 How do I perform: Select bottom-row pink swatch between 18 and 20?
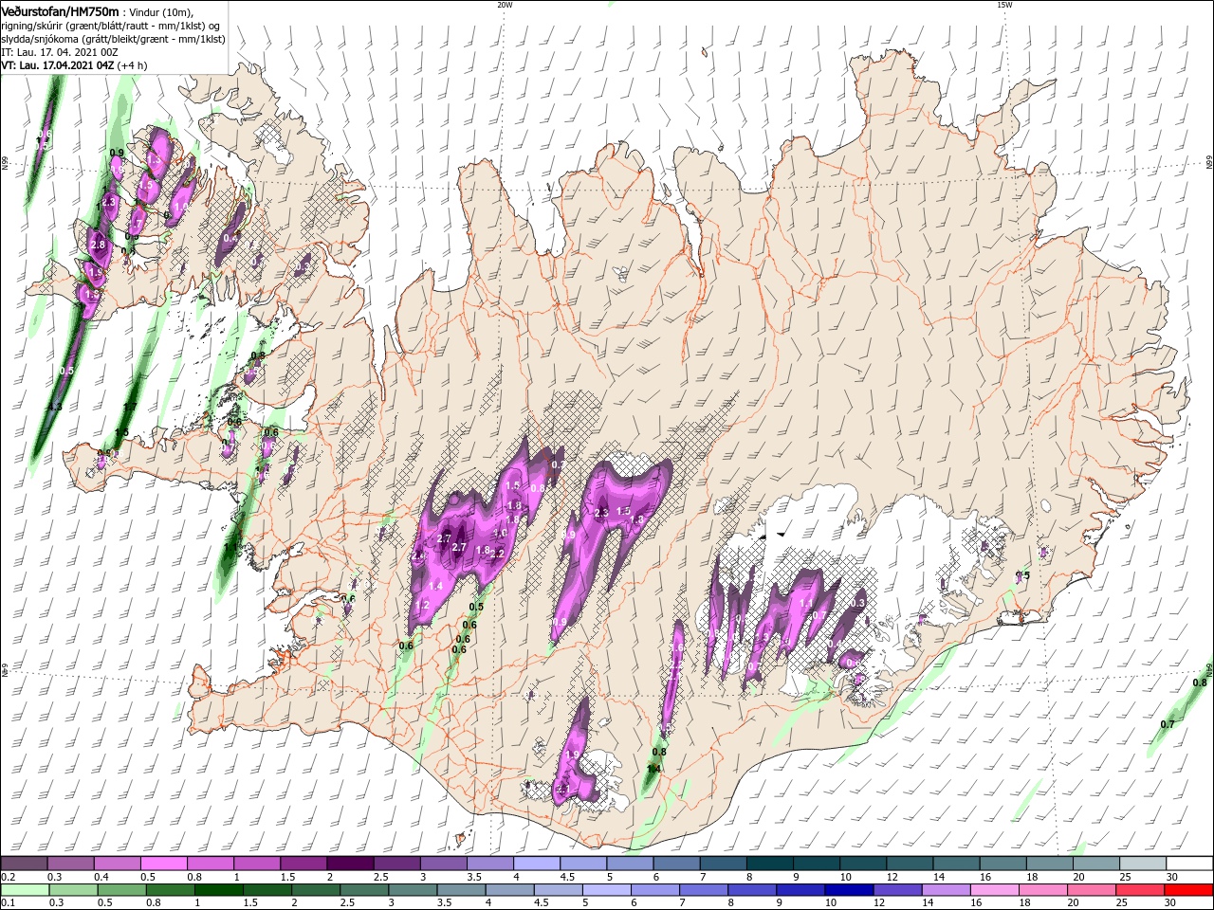[x=1043, y=890]
